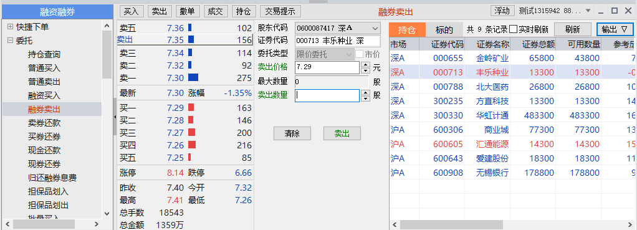This screenshot has height=230, width=637.
Task: Select the 汇通能源 holding row
Action: tap(513, 144)
